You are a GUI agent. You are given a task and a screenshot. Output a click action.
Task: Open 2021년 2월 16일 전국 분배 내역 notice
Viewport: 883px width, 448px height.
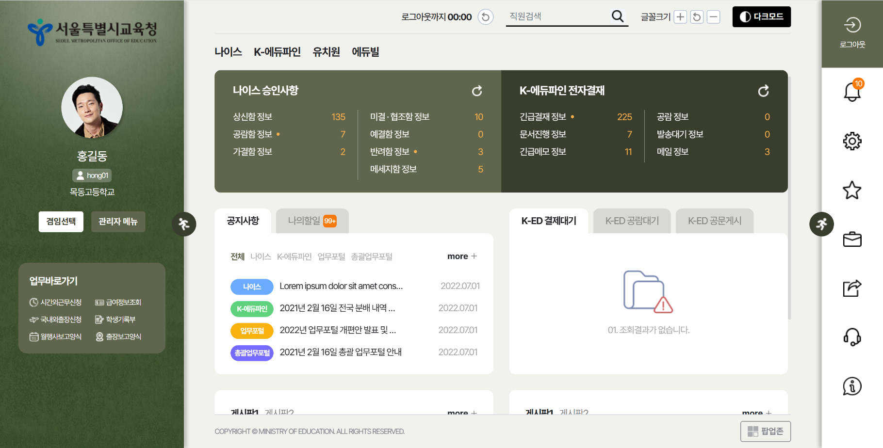[337, 308]
